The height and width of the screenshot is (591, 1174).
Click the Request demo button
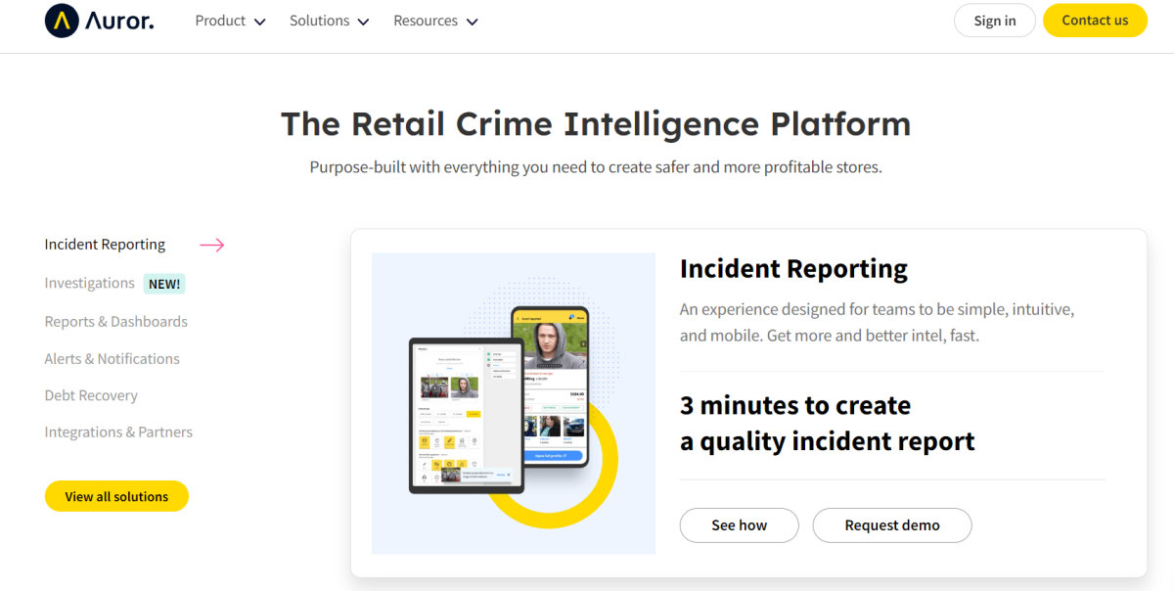point(891,525)
